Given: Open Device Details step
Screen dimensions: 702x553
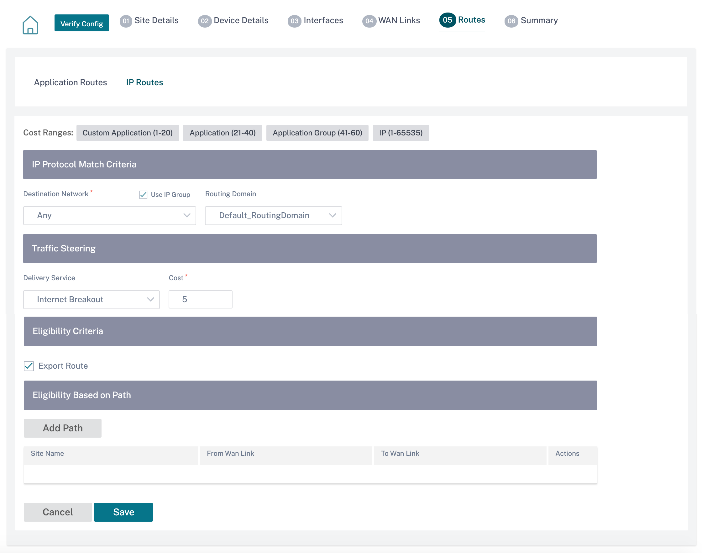Looking at the screenshot, I should [241, 20].
